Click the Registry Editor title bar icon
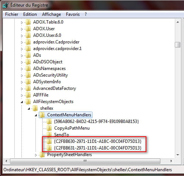The width and height of the screenshot is (184, 176). click(6, 5)
